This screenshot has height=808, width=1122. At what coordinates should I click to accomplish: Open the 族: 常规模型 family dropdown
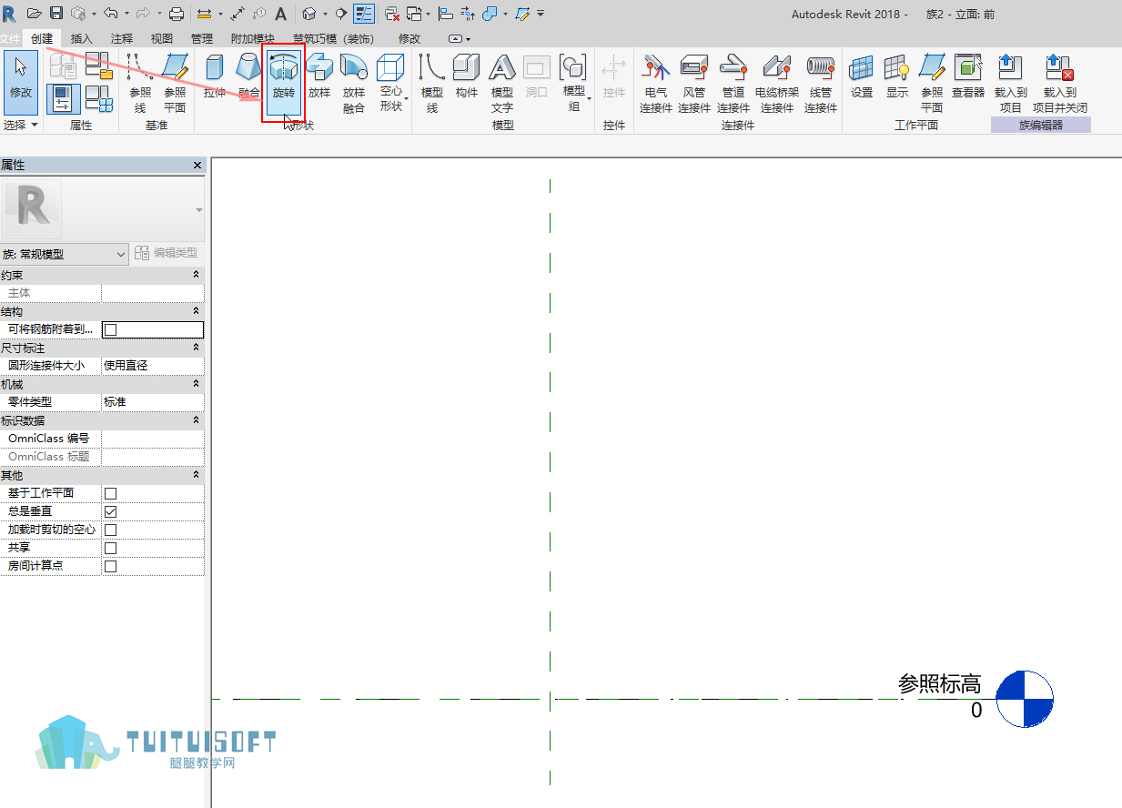65,255
